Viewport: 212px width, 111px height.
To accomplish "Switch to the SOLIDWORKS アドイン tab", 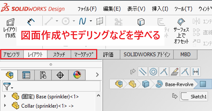I will pos(147,54).
